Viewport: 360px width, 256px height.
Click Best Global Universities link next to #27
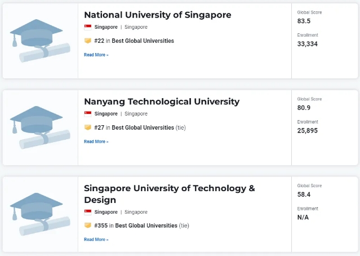143,127
